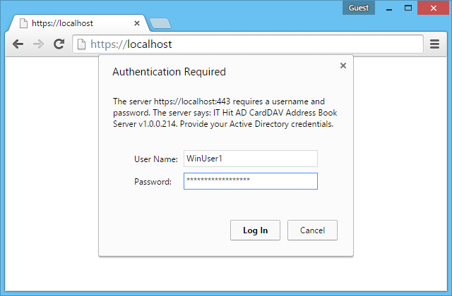The height and width of the screenshot is (296, 452).
Task: Click the address bar URL
Action: (x=131, y=44)
